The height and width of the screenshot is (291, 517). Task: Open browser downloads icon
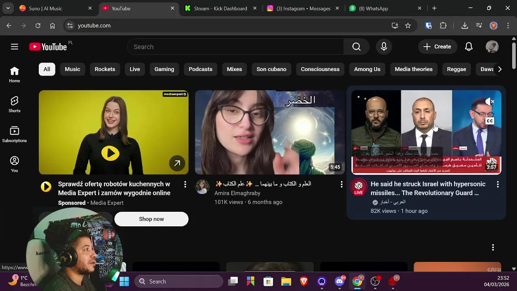coord(464,25)
